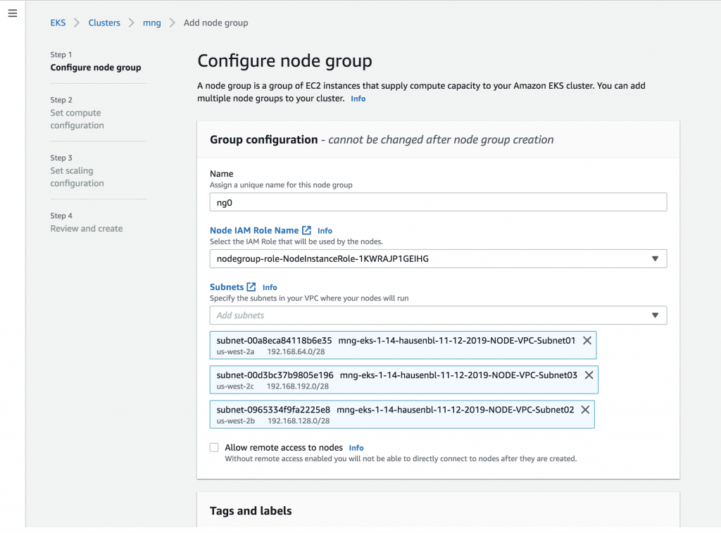Remove subnet ending in Subnet02
721x533 pixels.
pos(585,409)
